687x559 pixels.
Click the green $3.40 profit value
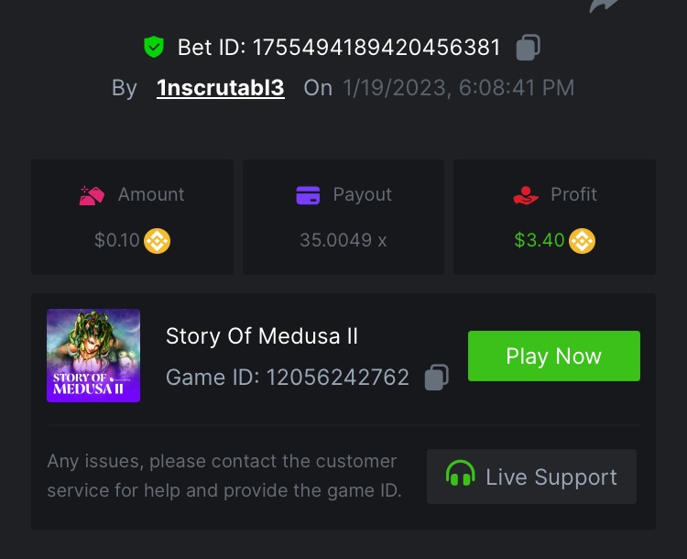click(x=540, y=241)
